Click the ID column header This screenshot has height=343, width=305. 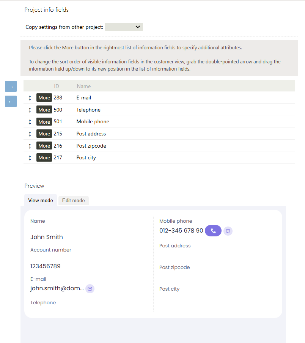pos(57,86)
